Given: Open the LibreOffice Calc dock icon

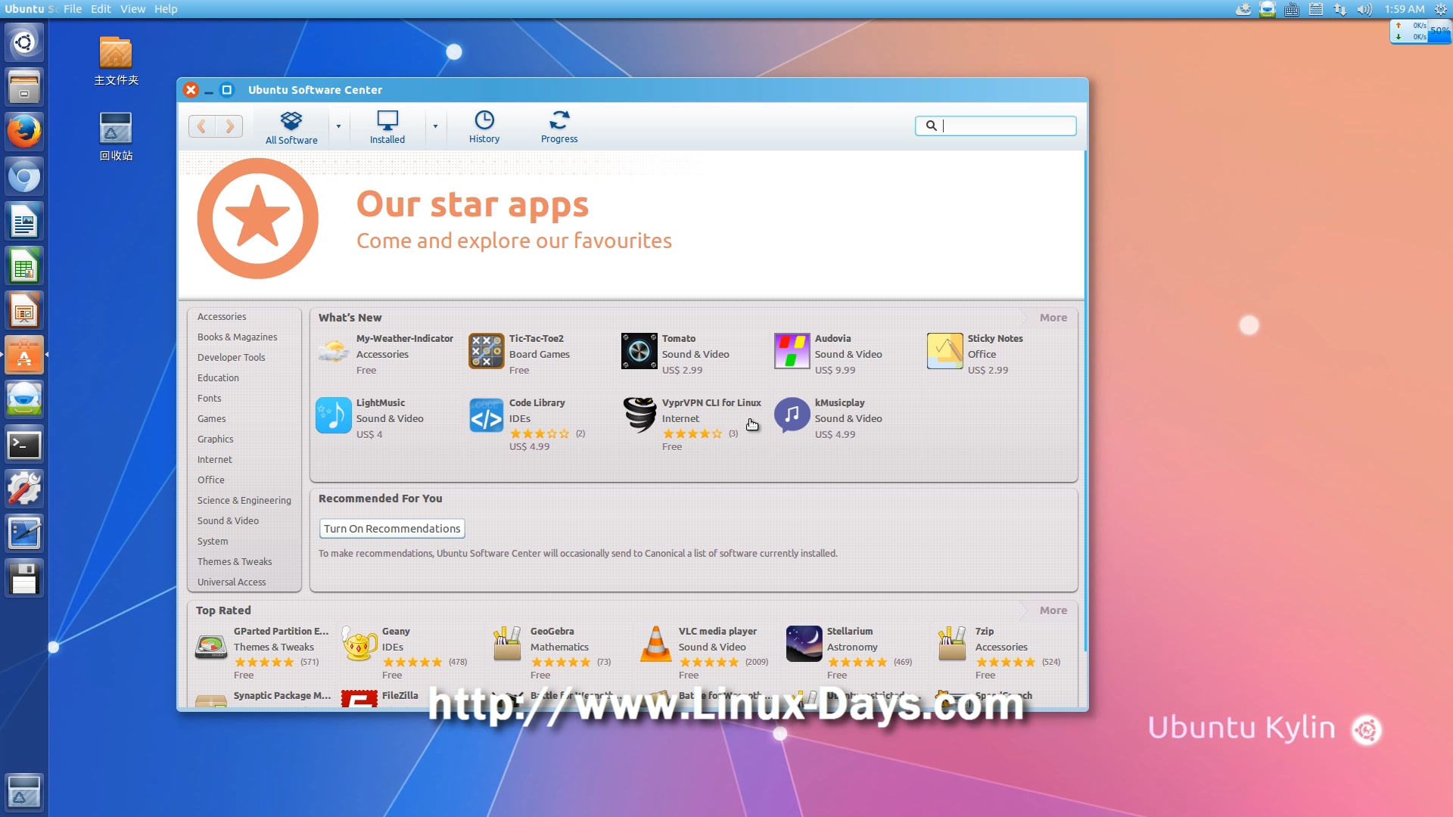Looking at the screenshot, I should pyautogui.click(x=24, y=266).
